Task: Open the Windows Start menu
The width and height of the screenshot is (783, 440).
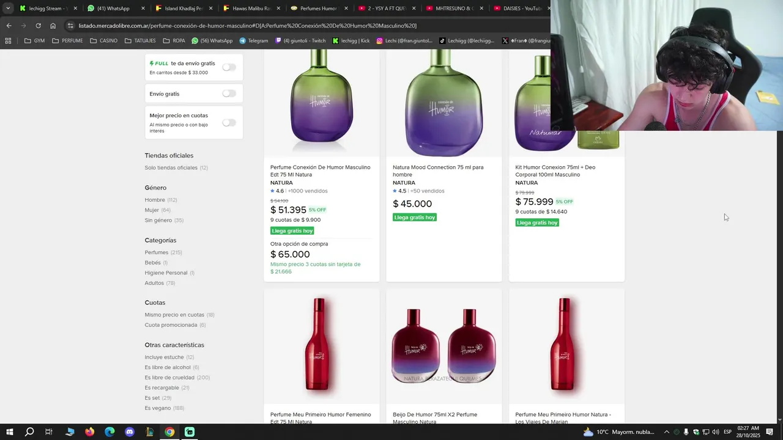Action: 10,432
